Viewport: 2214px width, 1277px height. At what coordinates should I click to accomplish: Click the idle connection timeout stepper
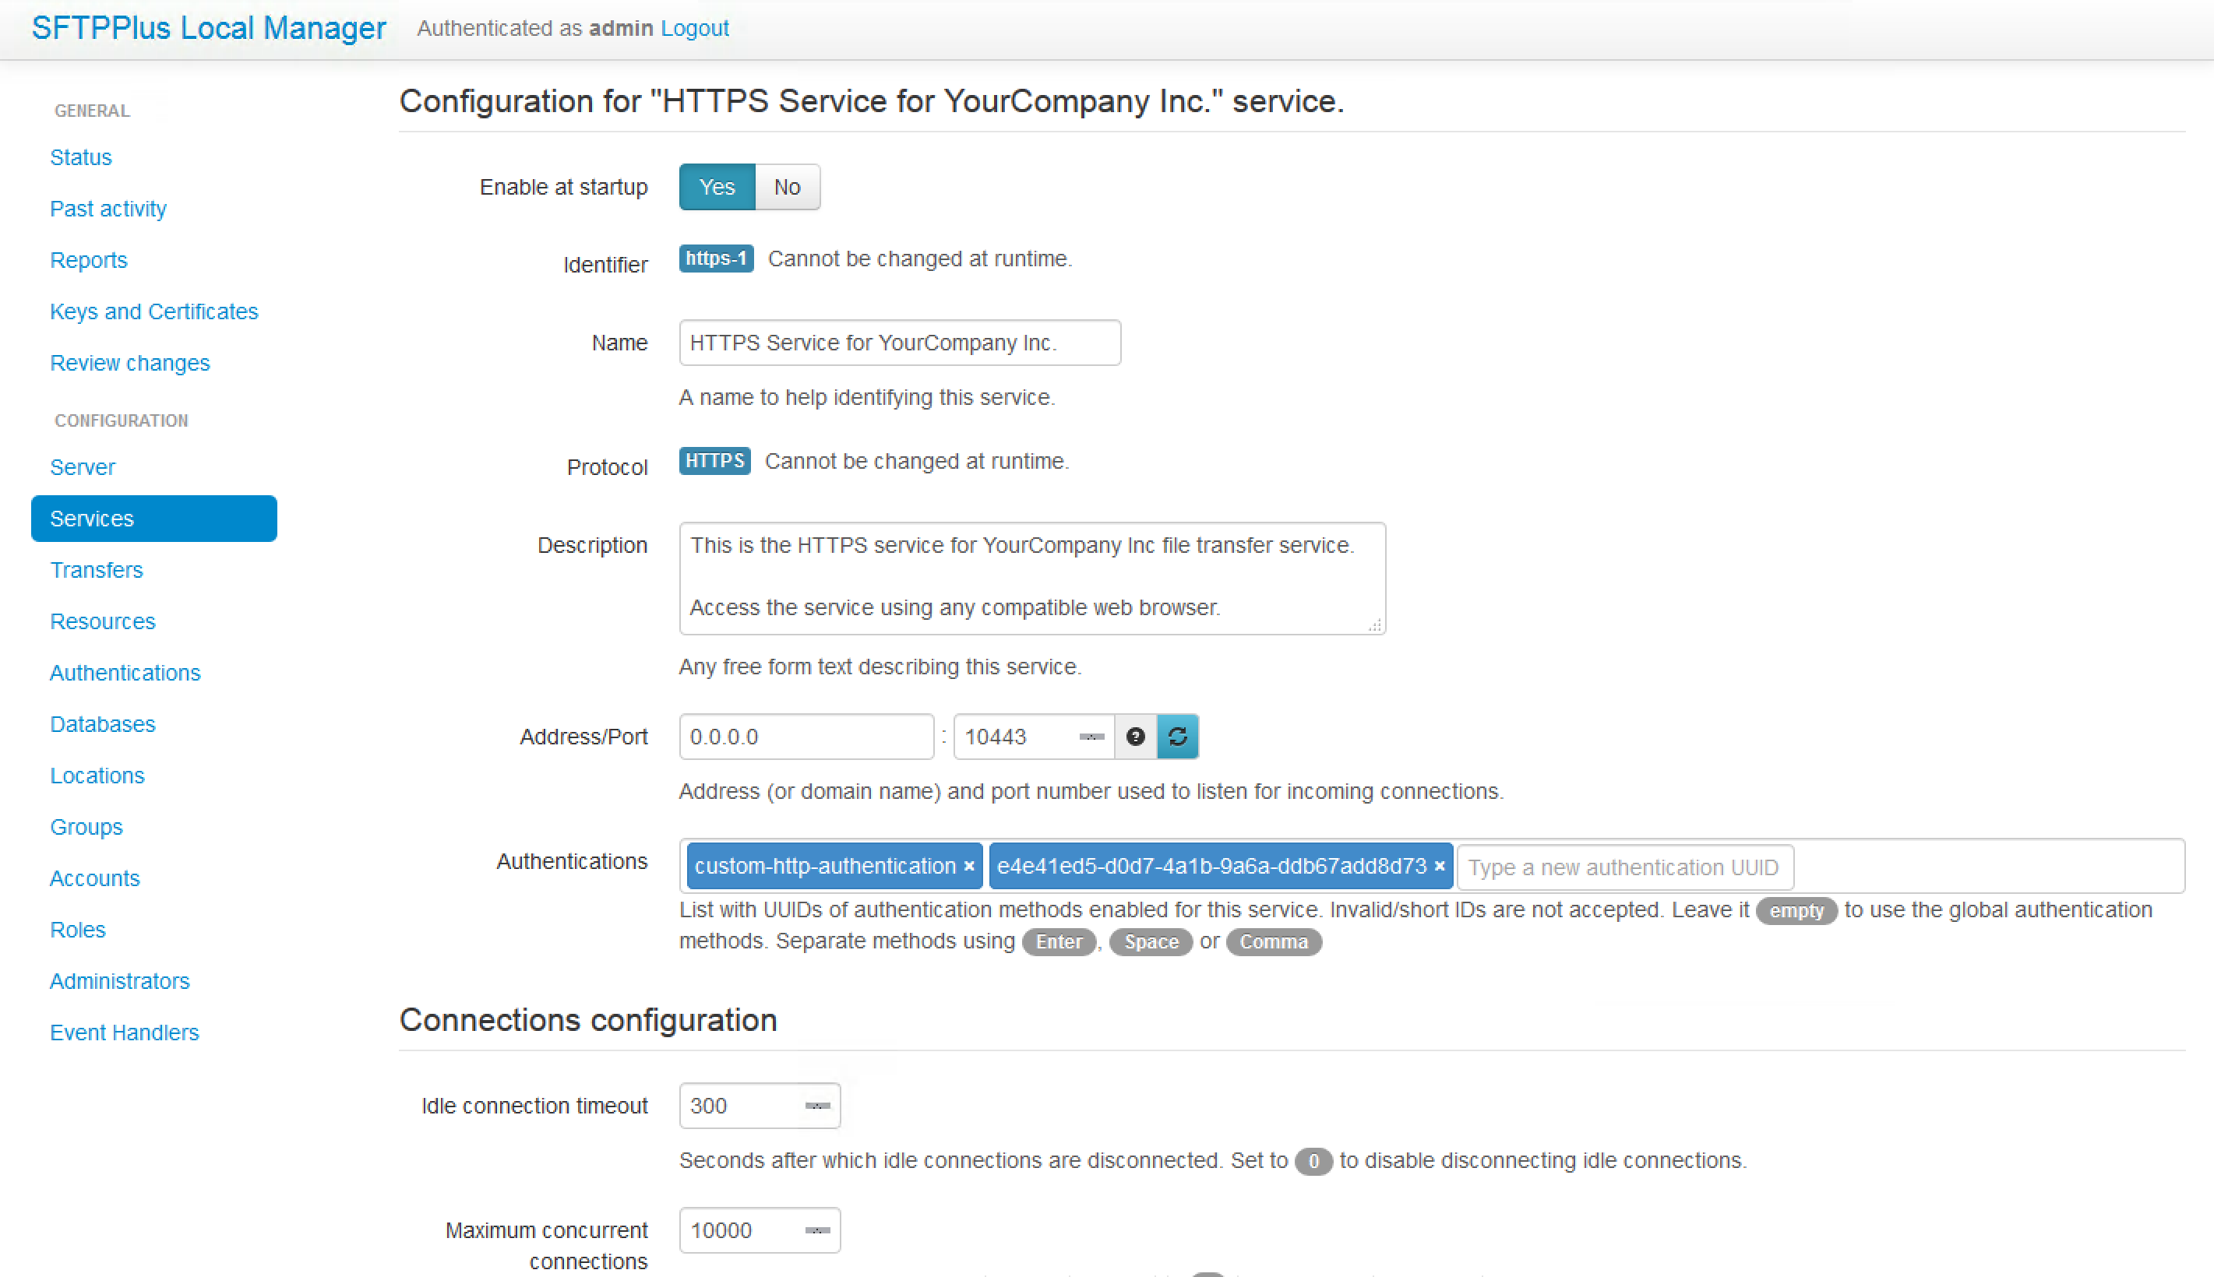(816, 1106)
